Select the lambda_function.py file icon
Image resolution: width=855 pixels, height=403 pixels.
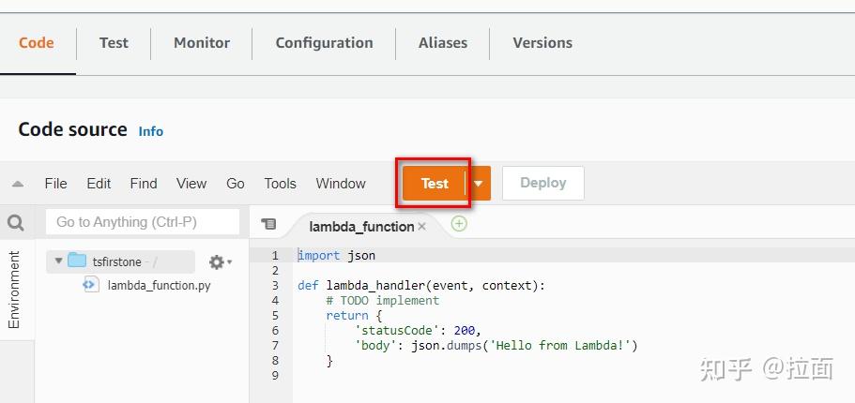(91, 285)
